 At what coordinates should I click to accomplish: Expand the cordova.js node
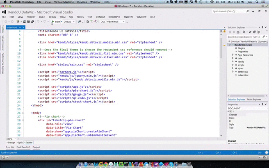tap(233, 72)
